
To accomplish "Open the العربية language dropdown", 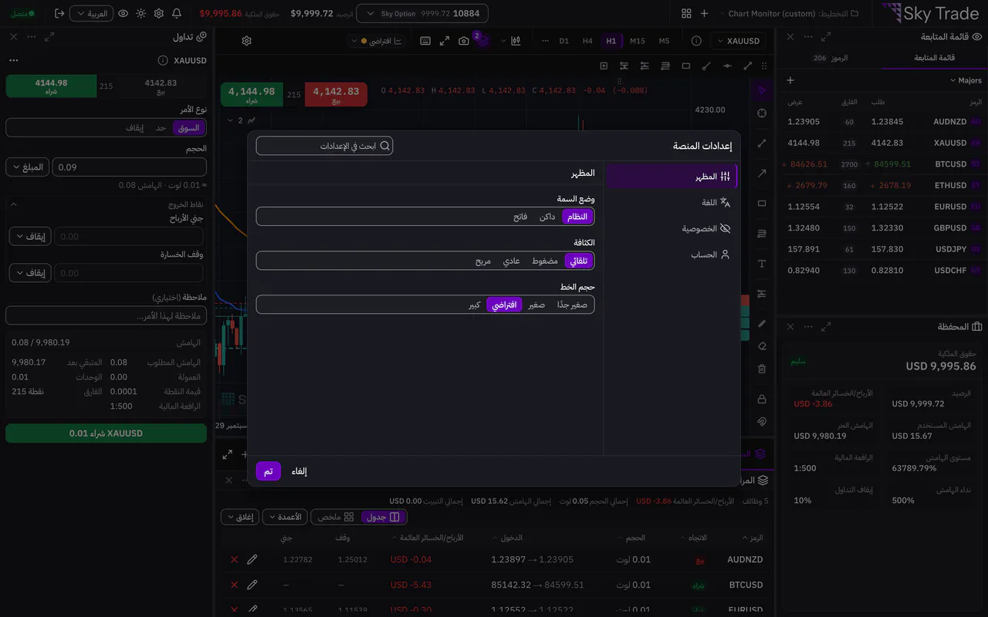I will pyautogui.click(x=91, y=14).
